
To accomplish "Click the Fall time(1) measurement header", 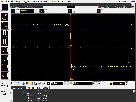I will (x=42, y=91).
